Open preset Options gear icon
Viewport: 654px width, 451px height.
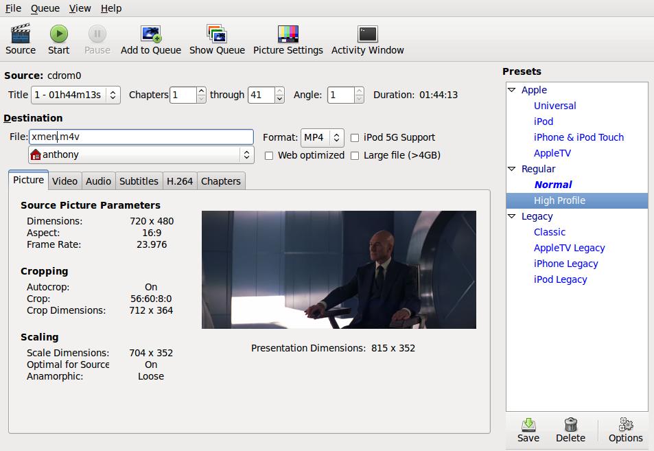[625, 425]
